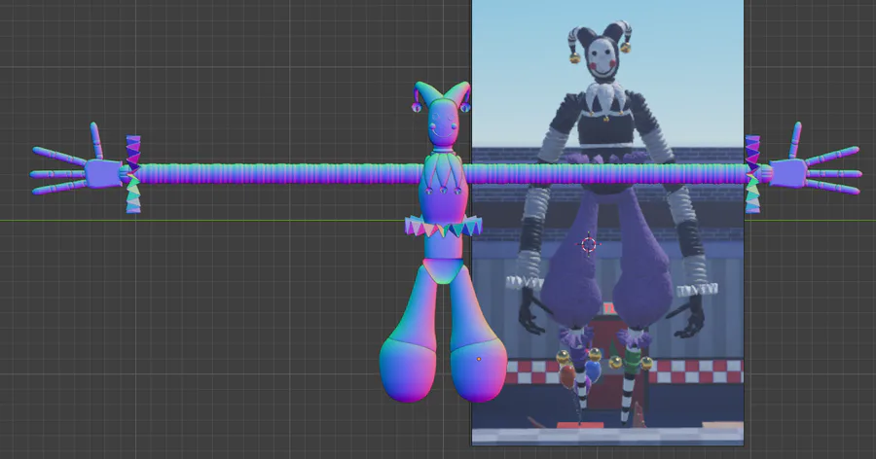Viewport: 876px width, 459px height.
Task: Select the triangle wrist ruffle near the right hand
Action: click(x=752, y=174)
